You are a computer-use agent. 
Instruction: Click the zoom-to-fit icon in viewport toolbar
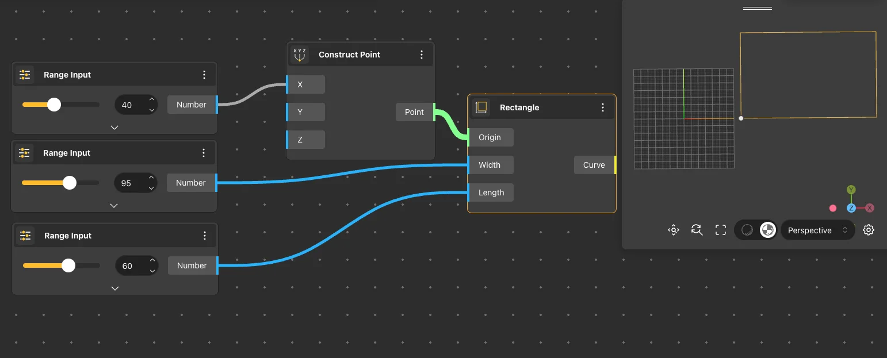click(674, 230)
